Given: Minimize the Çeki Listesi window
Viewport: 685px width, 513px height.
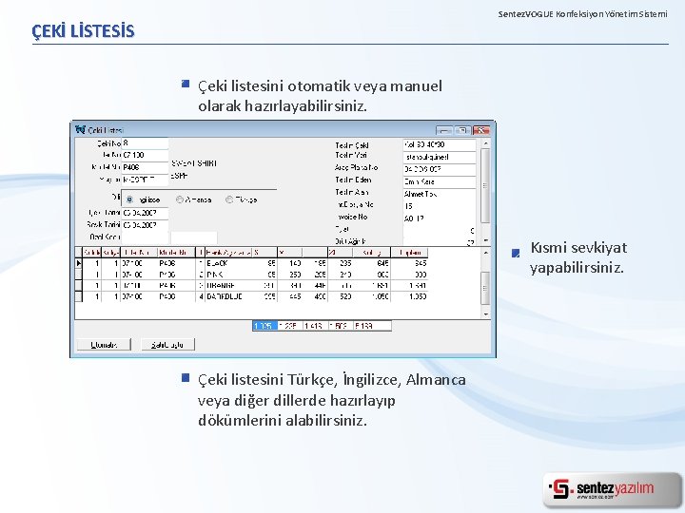Looking at the screenshot, I should click(x=444, y=130).
